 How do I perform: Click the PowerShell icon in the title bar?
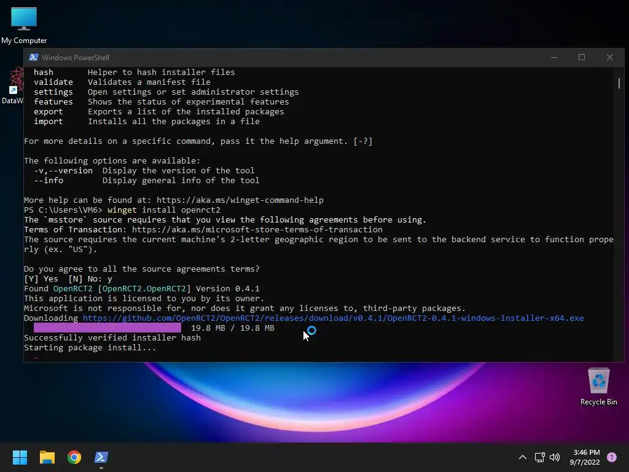[x=34, y=57]
